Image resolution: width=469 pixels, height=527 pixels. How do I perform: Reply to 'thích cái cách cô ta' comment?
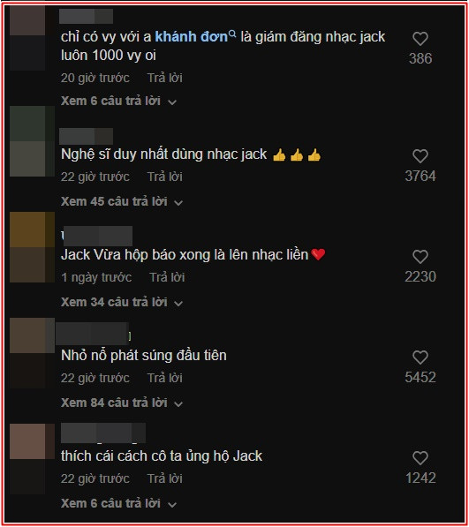coord(165,478)
